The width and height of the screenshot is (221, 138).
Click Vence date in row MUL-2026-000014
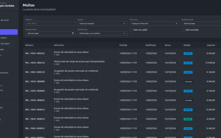click(170, 110)
